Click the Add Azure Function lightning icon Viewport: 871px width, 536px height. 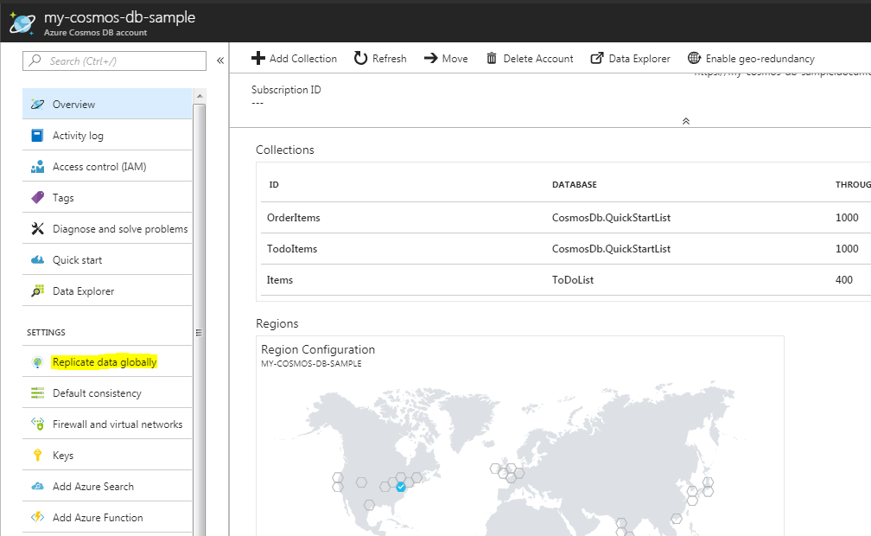[37, 518]
